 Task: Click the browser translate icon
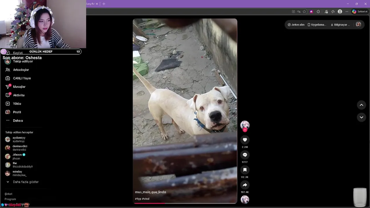coord(299,12)
